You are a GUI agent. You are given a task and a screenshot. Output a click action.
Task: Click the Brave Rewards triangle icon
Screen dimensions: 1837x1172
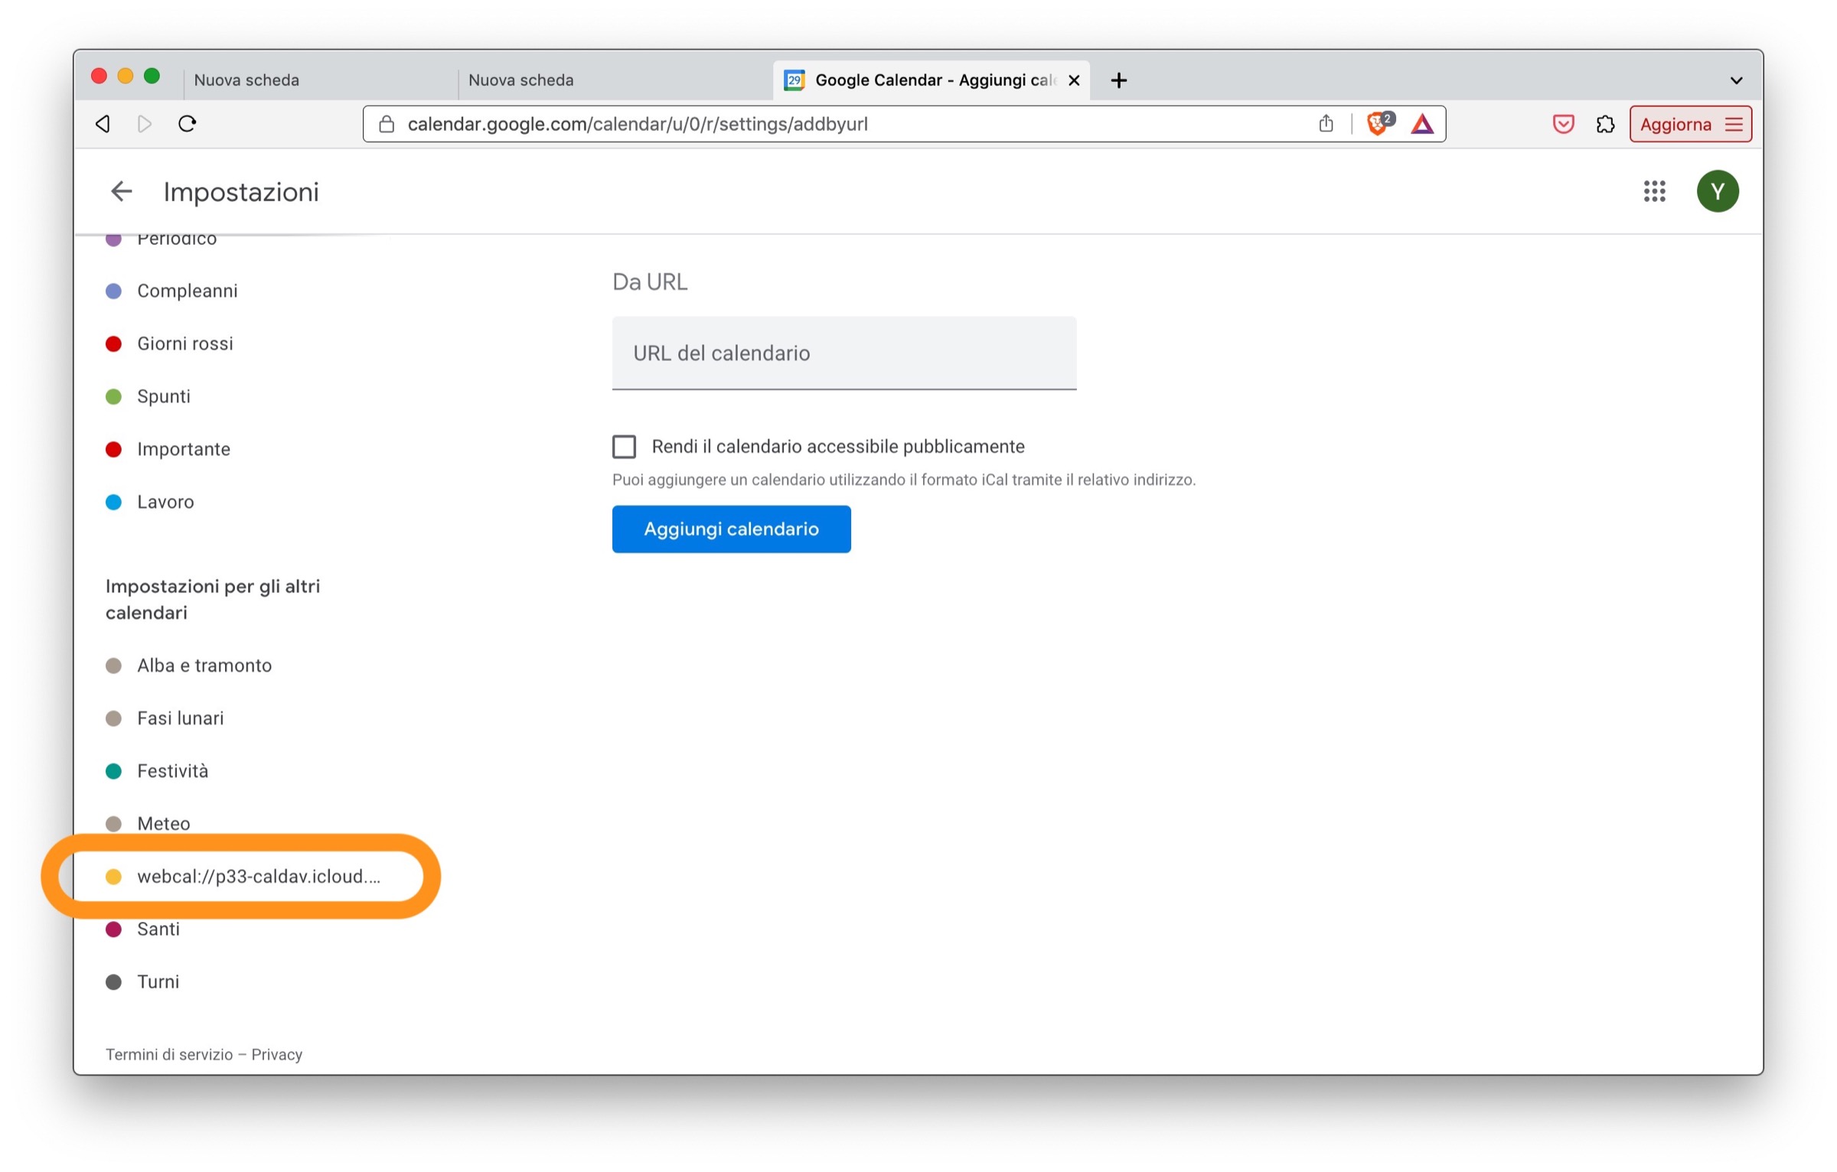tap(1421, 124)
